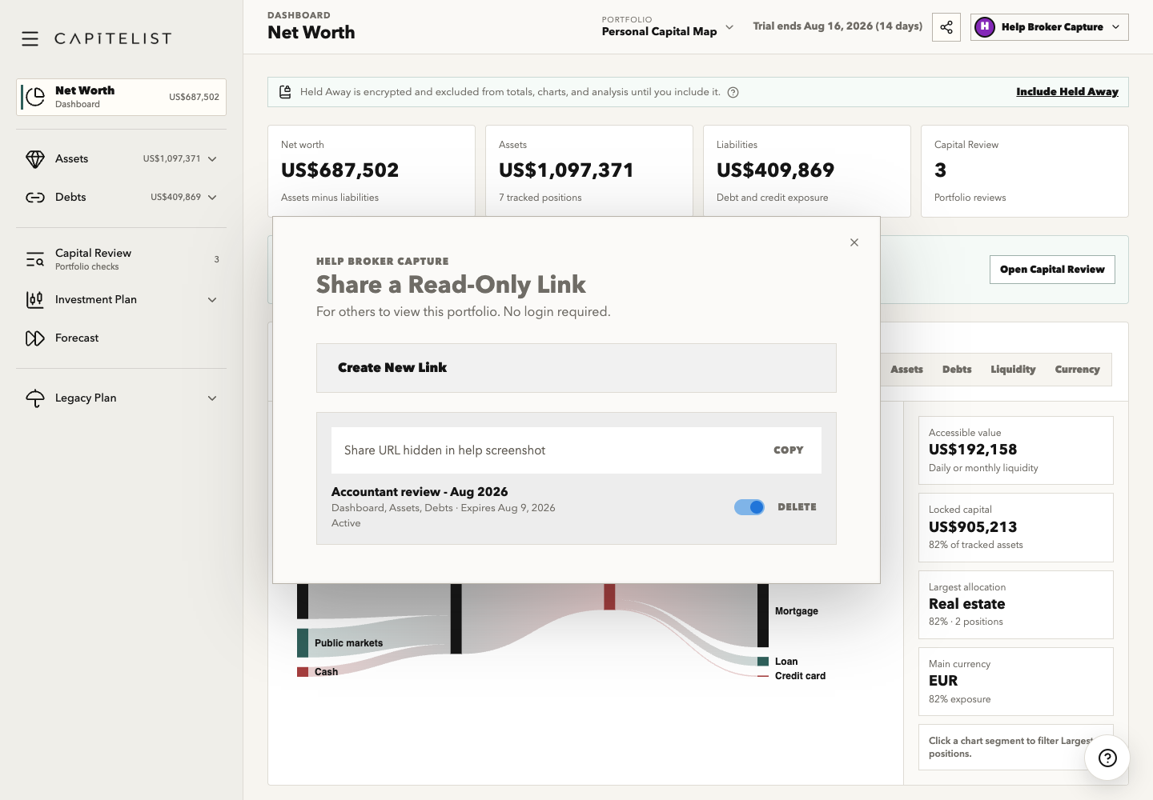Click the Held Away info question icon
This screenshot has height=800, width=1153.
click(x=733, y=92)
